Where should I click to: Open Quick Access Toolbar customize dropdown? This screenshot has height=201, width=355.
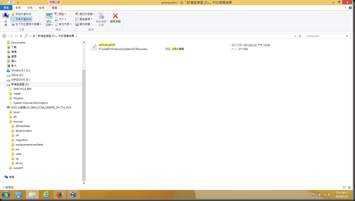[x=18, y=3]
